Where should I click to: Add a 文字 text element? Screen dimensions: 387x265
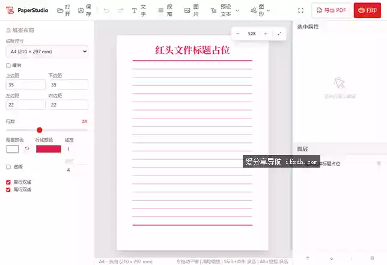pos(139,10)
